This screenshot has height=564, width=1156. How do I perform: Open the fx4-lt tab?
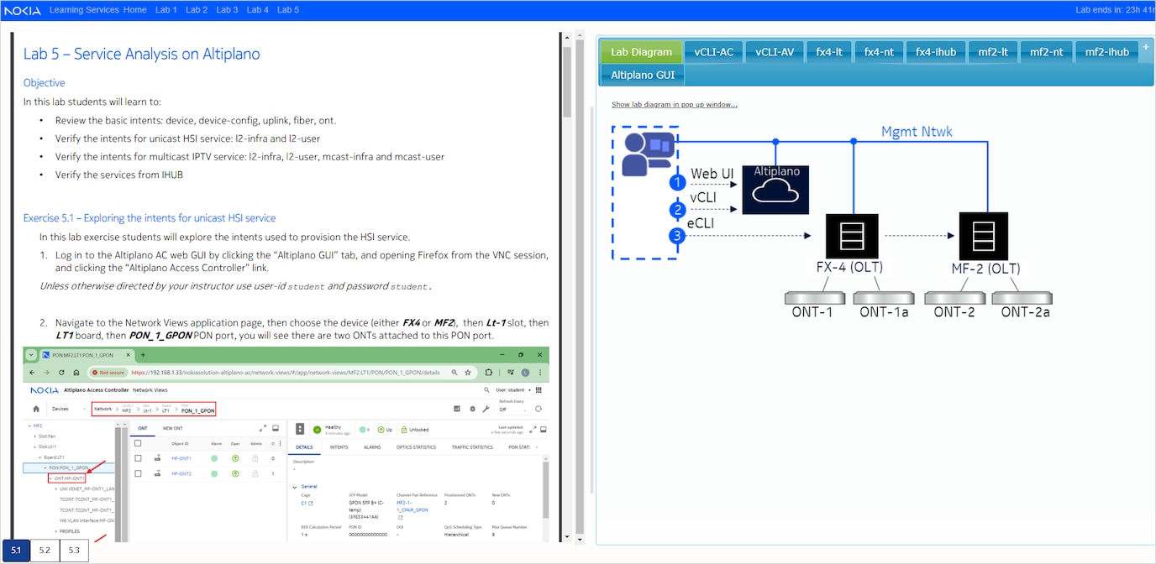(x=829, y=51)
